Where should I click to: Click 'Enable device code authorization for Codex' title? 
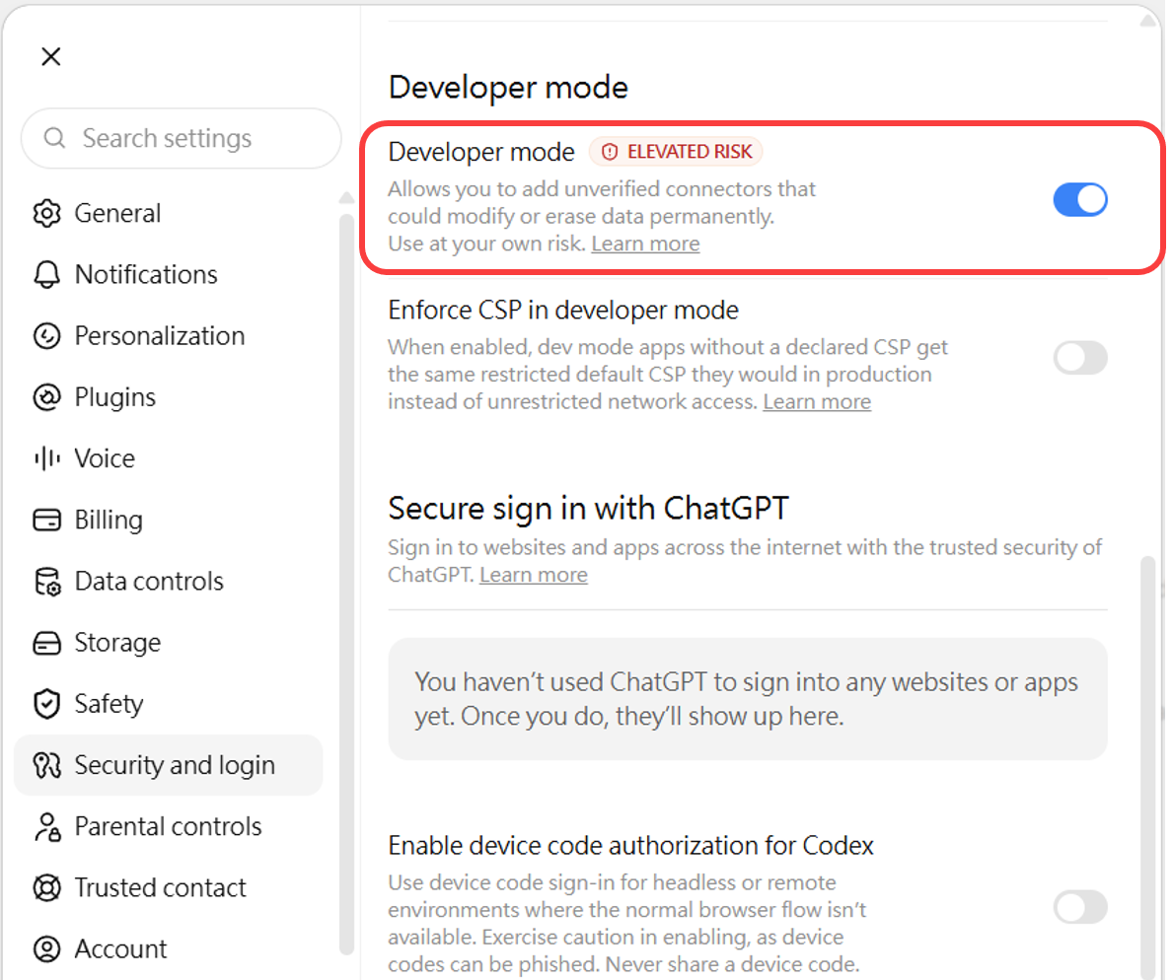pyautogui.click(x=630, y=846)
